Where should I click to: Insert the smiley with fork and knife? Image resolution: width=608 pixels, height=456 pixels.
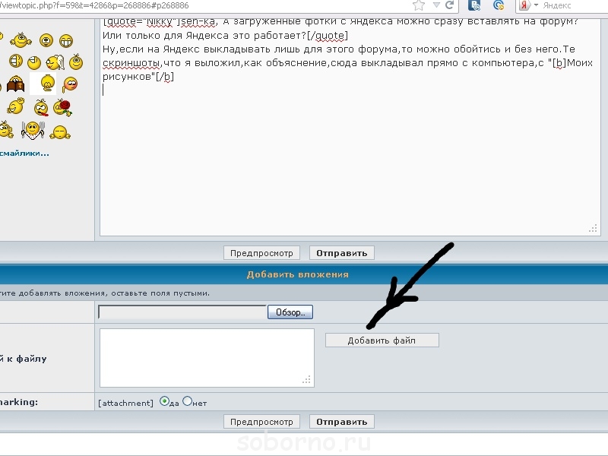pyautogui.click(x=34, y=131)
